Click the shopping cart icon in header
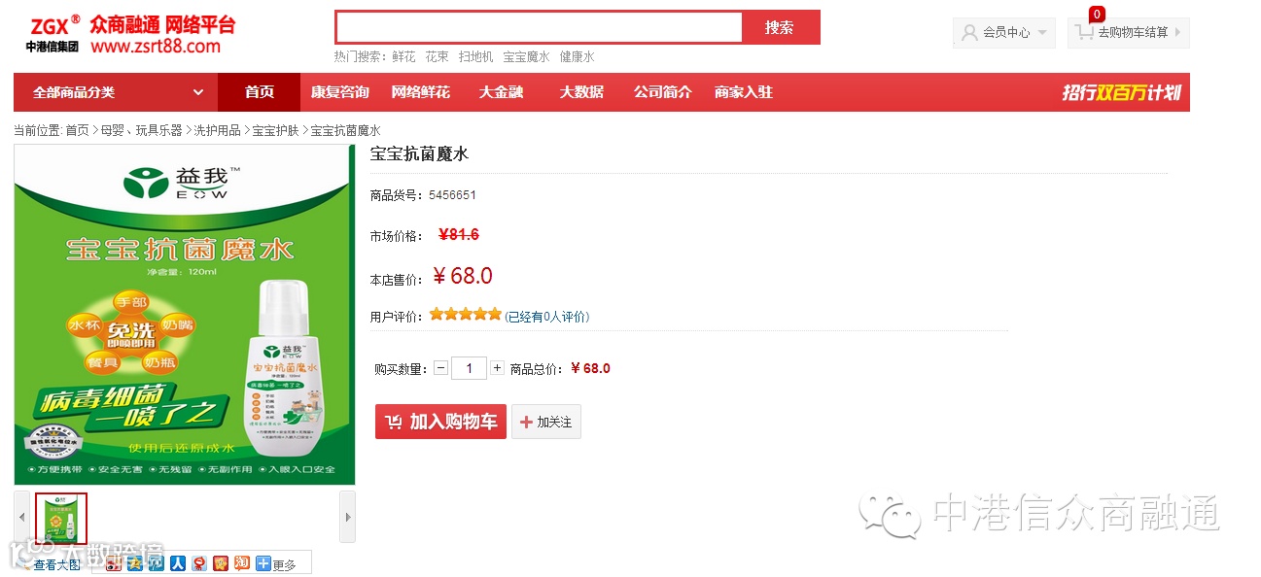The height and width of the screenshot is (577, 1261). pyautogui.click(x=1085, y=32)
